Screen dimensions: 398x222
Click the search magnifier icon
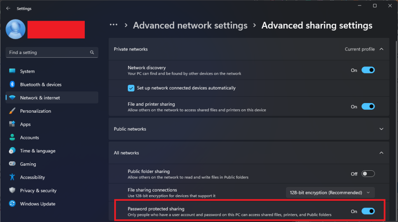pos(92,52)
